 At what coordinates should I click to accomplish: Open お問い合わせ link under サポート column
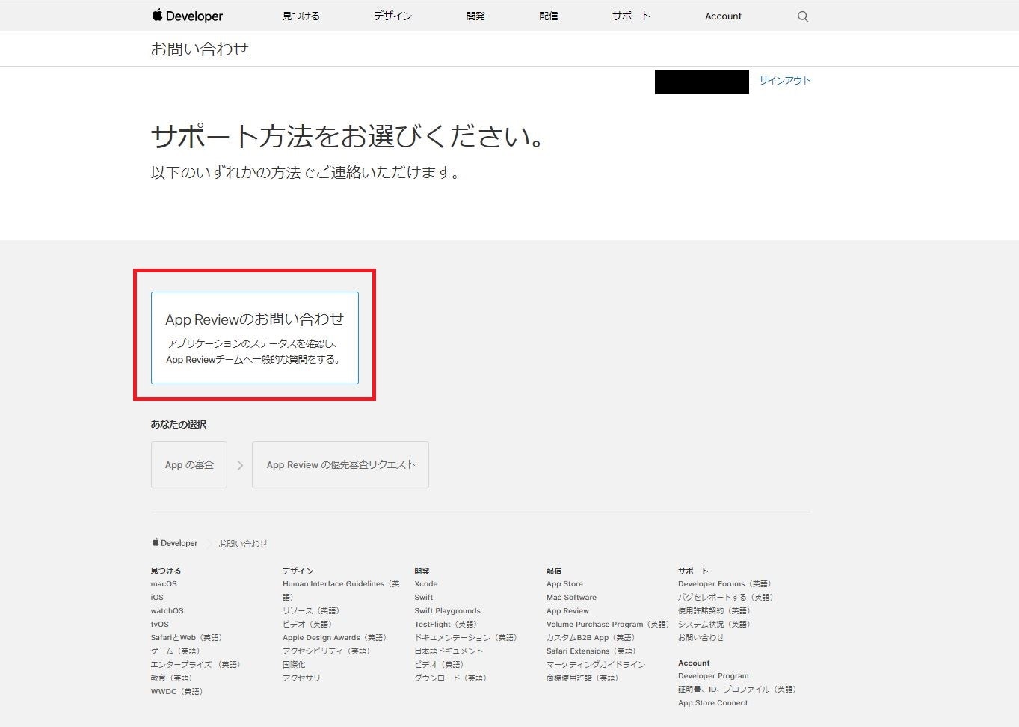(701, 638)
